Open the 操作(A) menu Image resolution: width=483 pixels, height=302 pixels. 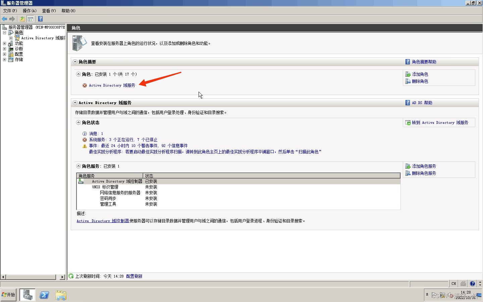click(30, 11)
